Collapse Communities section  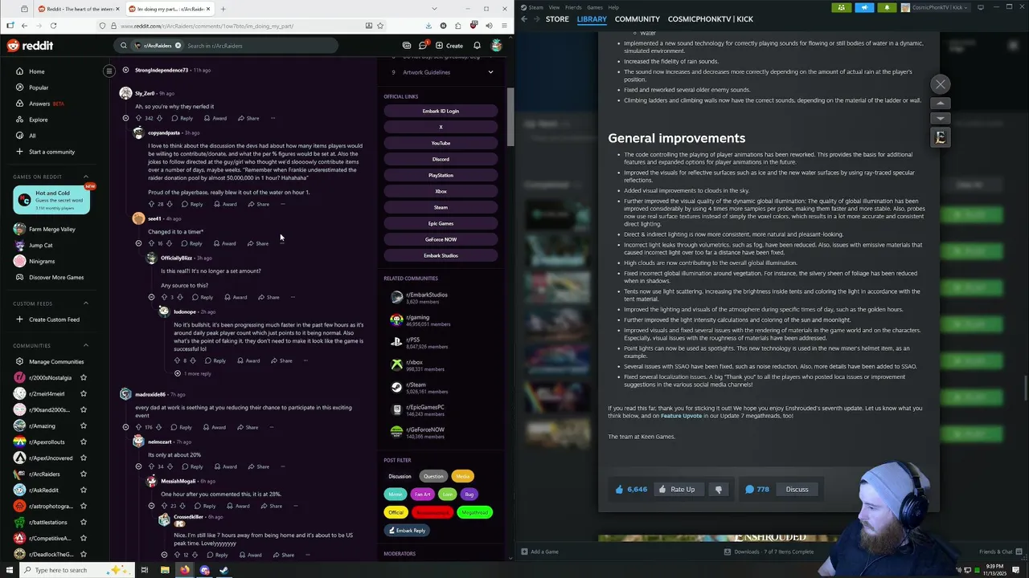(x=86, y=345)
